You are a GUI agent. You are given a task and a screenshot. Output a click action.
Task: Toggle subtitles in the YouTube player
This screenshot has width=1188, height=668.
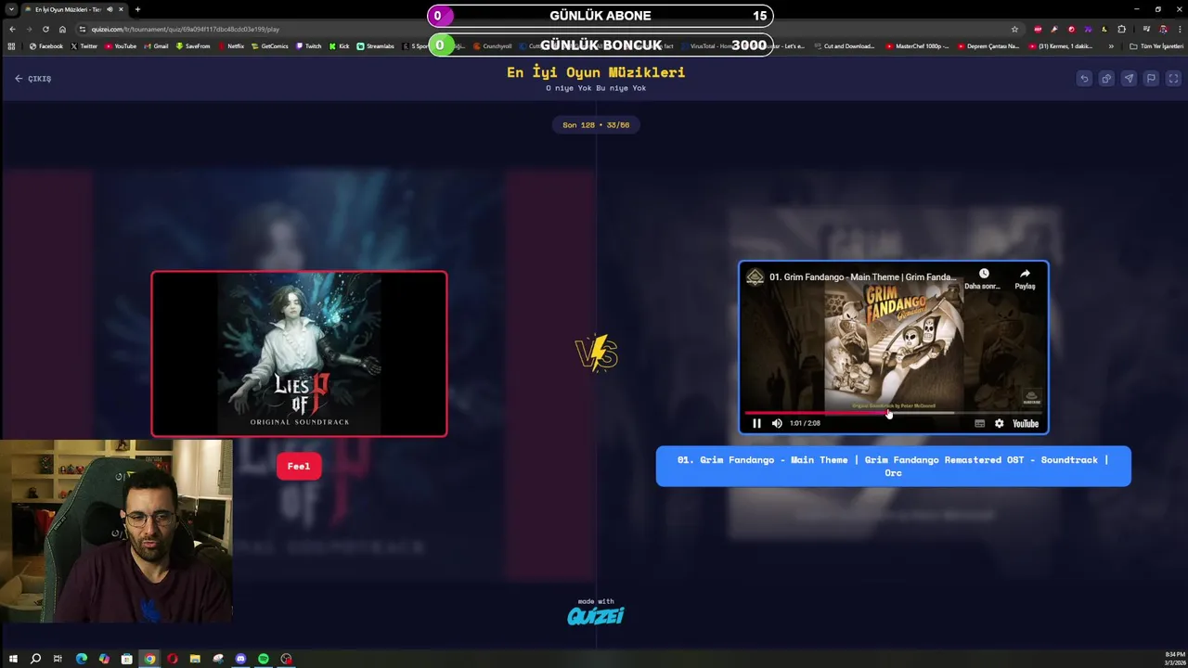pyautogui.click(x=979, y=423)
